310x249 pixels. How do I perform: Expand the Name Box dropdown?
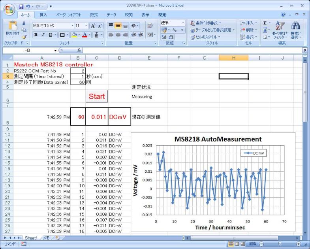(x=55, y=51)
